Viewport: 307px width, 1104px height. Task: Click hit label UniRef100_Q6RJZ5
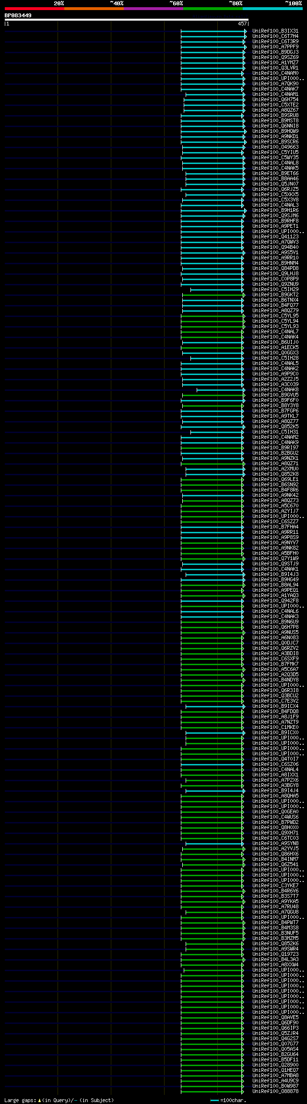point(275,189)
